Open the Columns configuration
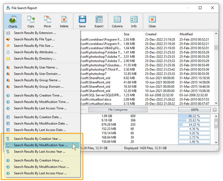223x181 pixels. click(117, 21)
